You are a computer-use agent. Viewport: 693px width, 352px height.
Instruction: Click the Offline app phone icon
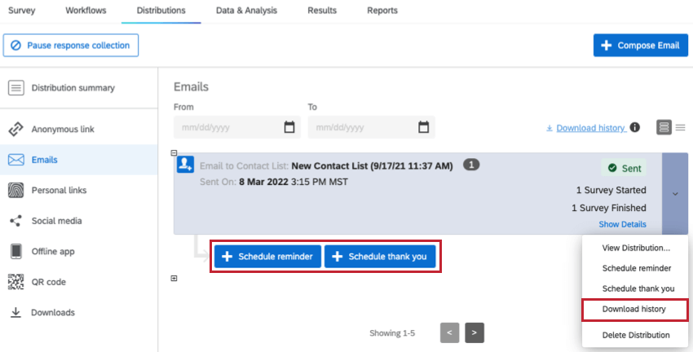15,251
